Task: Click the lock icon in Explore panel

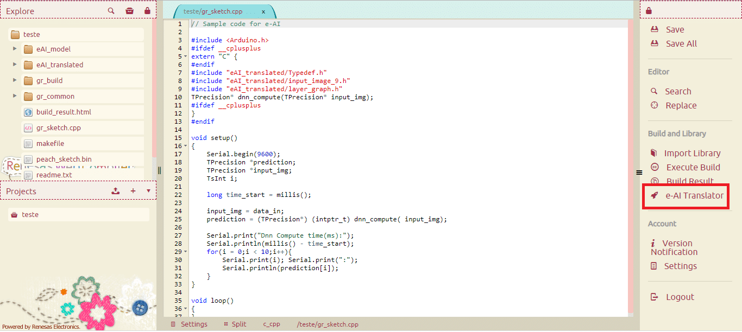Action: (x=147, y=11)
